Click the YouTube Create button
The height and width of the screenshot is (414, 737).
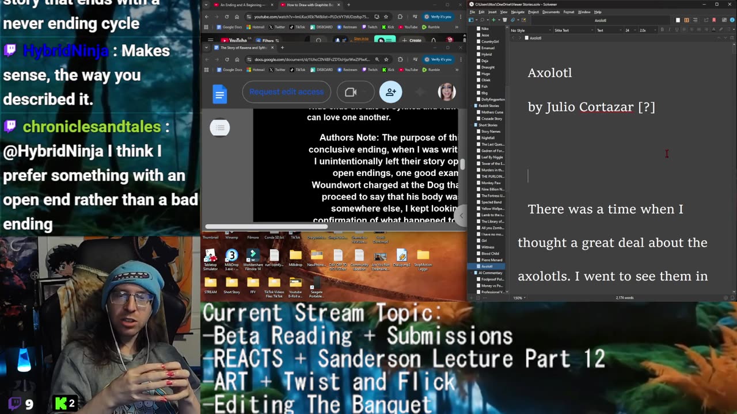(x=412, y=40)
